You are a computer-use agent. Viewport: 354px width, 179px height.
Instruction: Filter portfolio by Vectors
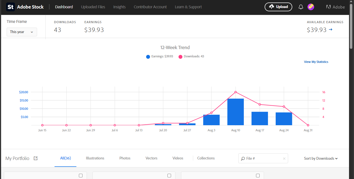pyautogui.click(x=151, y=158)
